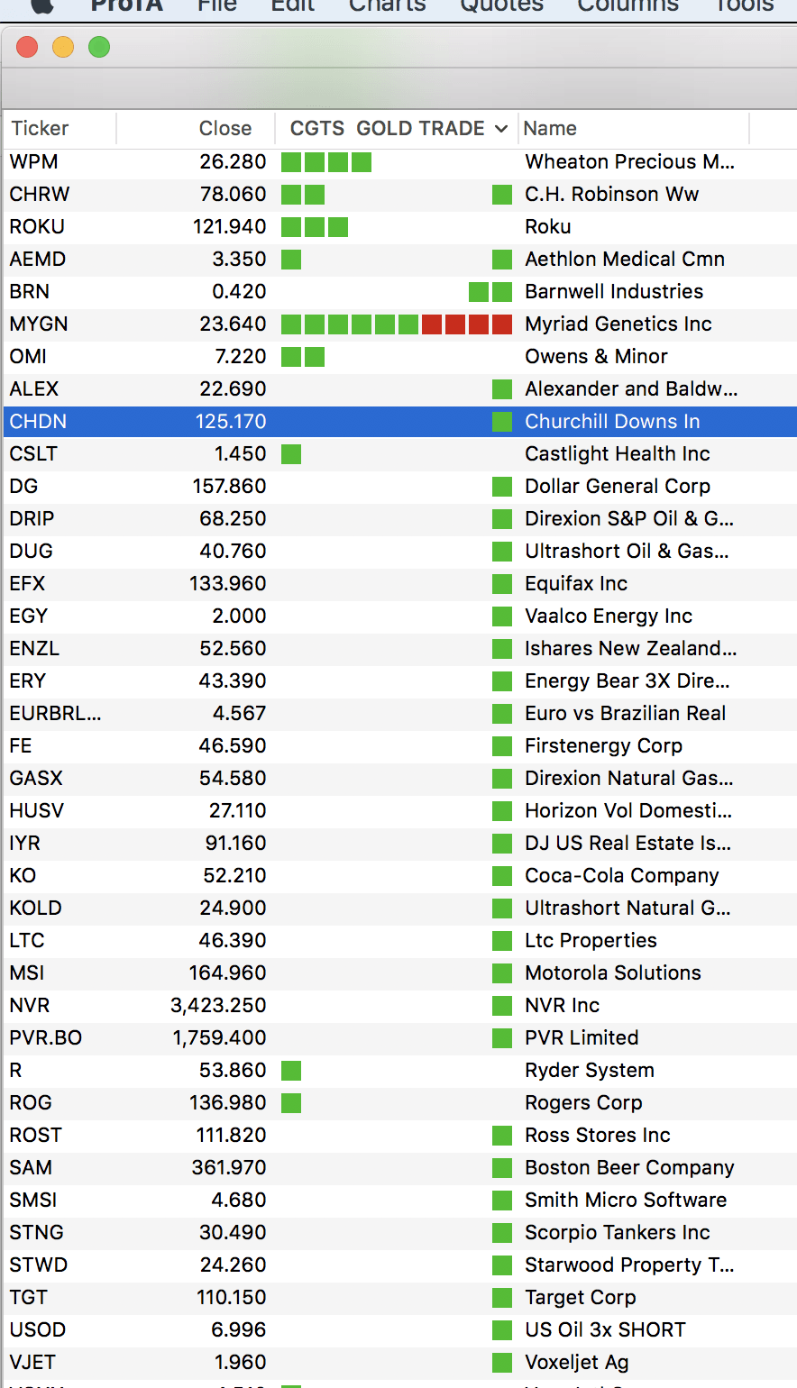Select Euro vs Brazilian Real row
This screenshot has height=1388, width=797.
pyautogui.click(x=398, y=713)
